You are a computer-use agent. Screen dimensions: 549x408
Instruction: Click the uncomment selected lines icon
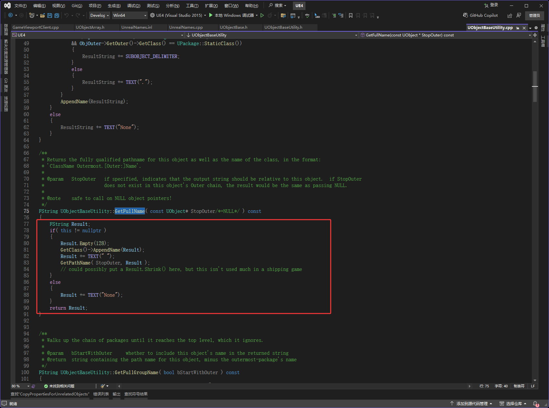pyautogui.click(x=341, y=15)
